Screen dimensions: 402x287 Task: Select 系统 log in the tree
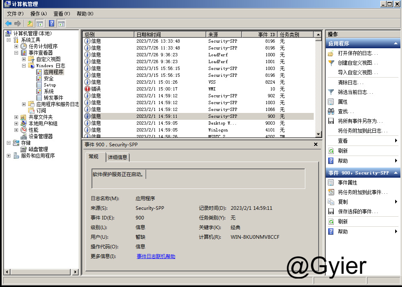tap(49, 91)
